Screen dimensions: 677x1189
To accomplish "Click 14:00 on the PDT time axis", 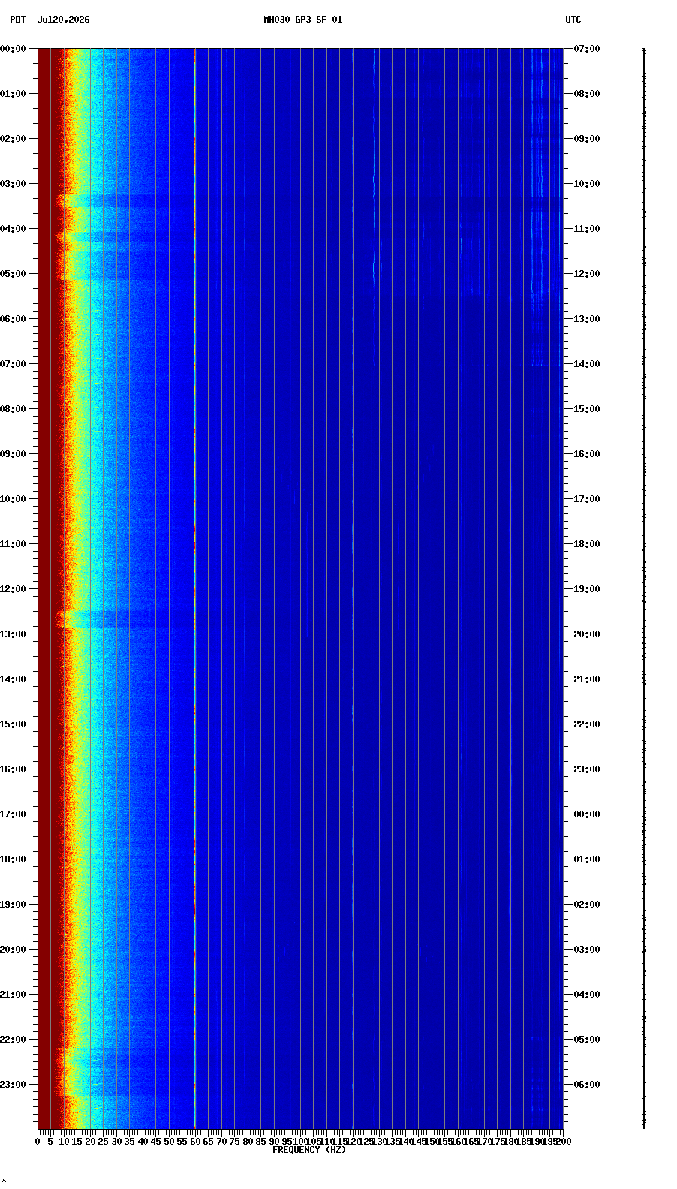I will 13,679.
